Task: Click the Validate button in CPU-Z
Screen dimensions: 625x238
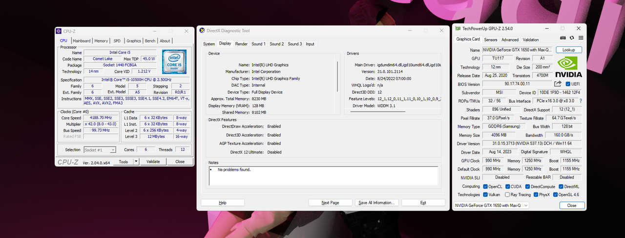Action: click(x=153, y=162)
